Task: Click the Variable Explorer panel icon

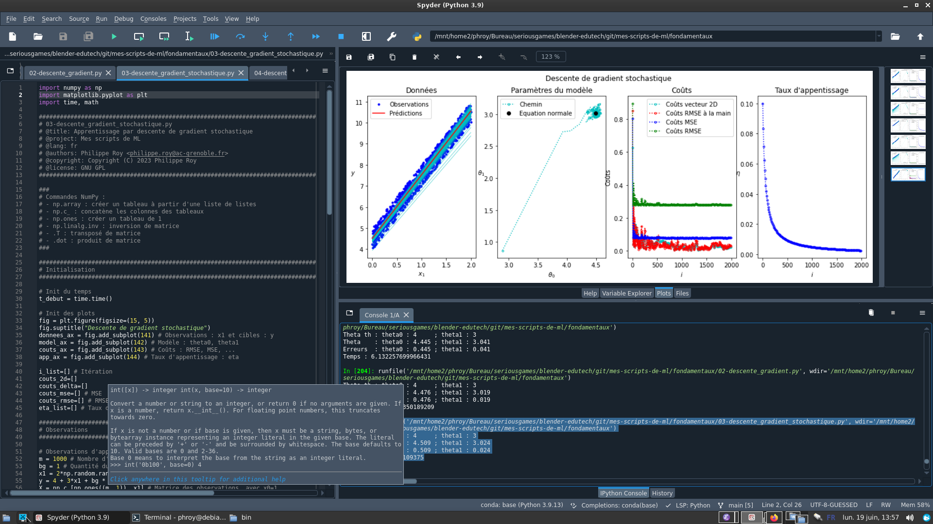Action: click(x=627, y=294)
